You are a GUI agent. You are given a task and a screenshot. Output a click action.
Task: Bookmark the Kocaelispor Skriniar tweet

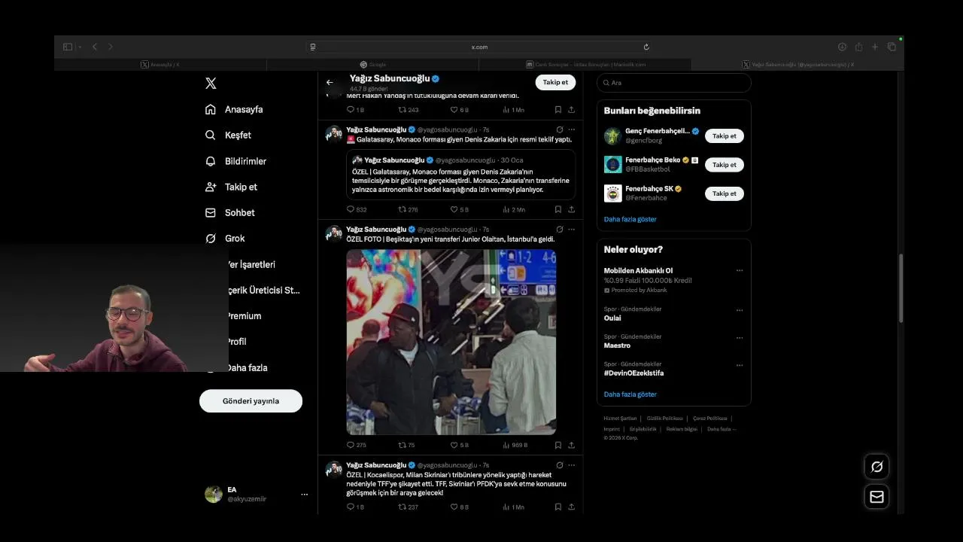[557, 507]
